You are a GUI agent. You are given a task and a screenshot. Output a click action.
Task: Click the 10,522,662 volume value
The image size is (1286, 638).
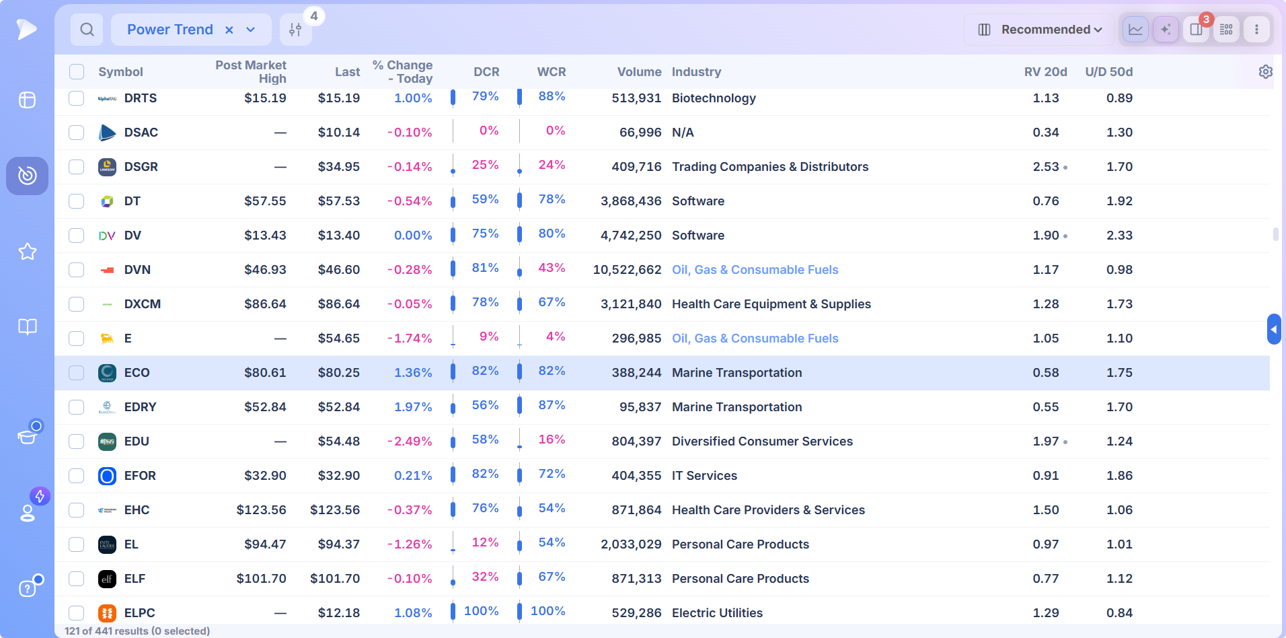(x=627, y=270)
